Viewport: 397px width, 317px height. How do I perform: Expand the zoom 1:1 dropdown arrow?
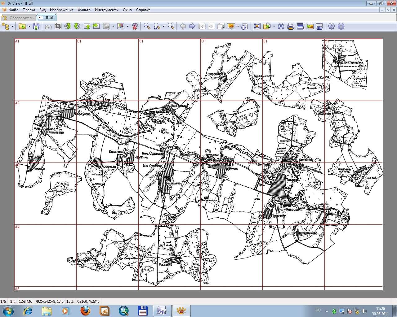point(164,26)
